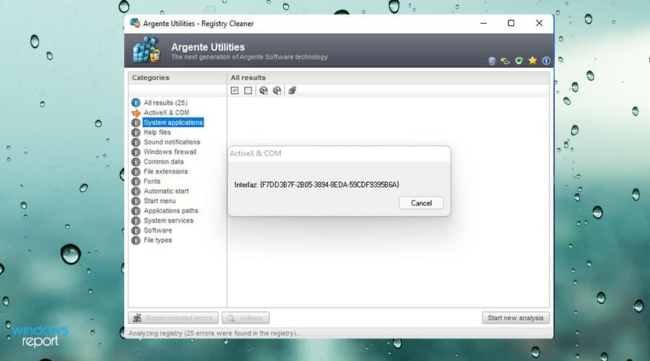Show the File extensions category
The image size is (650, 361).
pos(165,172)
